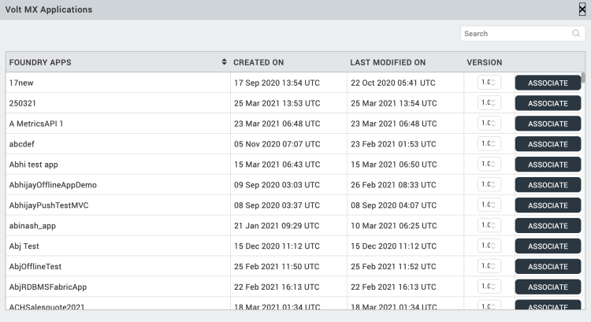Change version for AbjOfflineTest row

pos(489,266)
